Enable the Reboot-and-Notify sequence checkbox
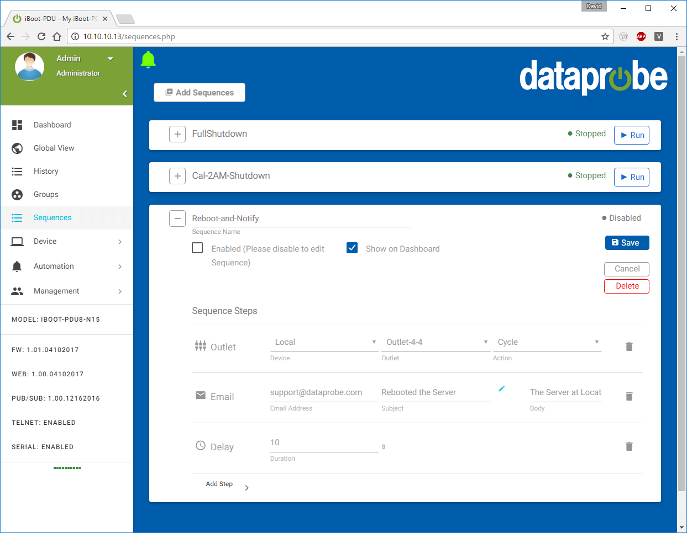 (x=197, y=248)
